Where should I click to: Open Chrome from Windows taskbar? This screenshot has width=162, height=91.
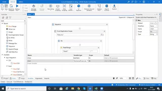pos(78,88)
